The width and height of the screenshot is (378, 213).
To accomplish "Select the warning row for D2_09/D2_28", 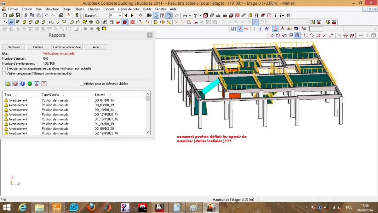I will [74, 129].
